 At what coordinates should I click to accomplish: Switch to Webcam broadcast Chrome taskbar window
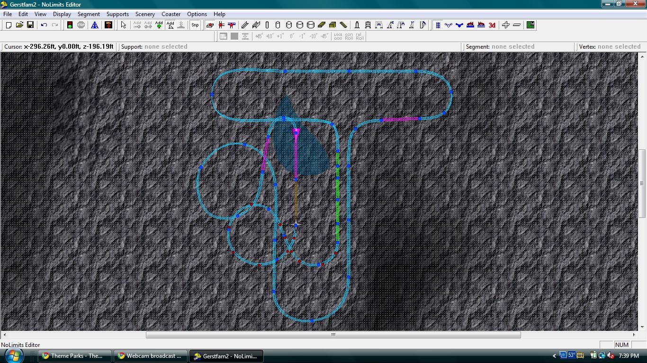(x=151, y=356)
